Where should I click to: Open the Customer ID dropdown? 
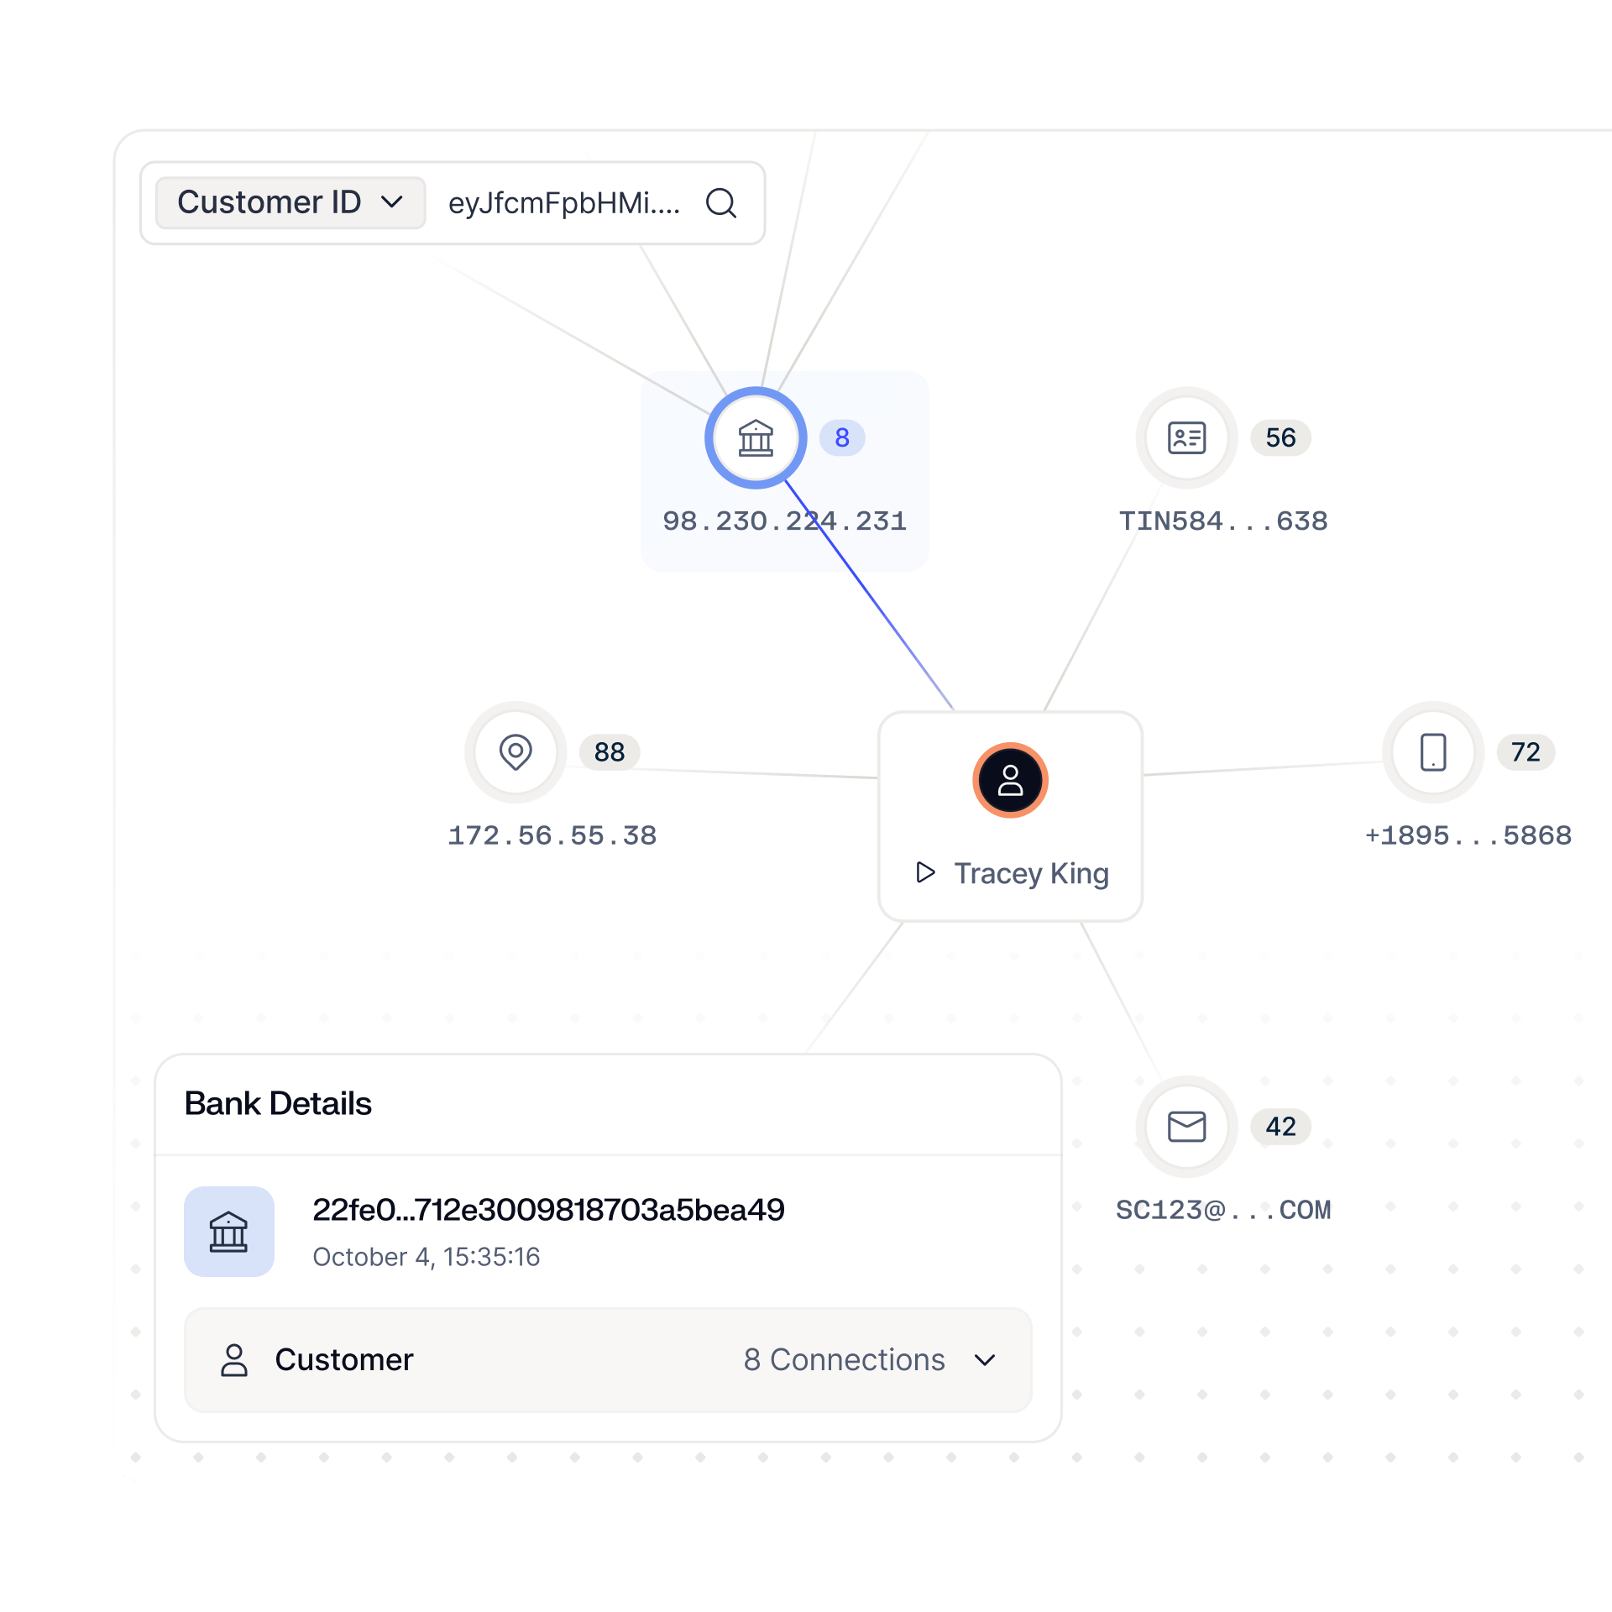pos(290,203)
